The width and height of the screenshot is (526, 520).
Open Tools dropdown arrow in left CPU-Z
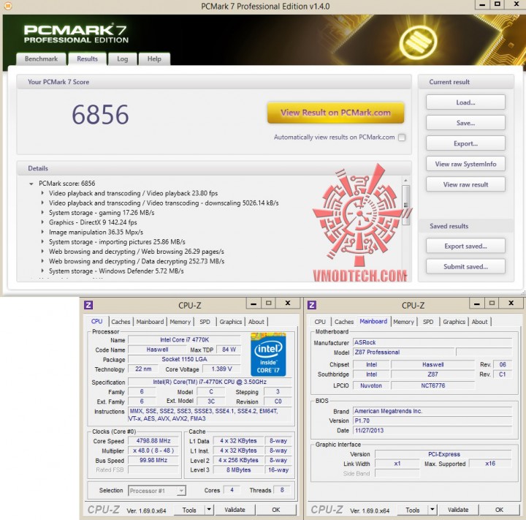click(209, 510)
